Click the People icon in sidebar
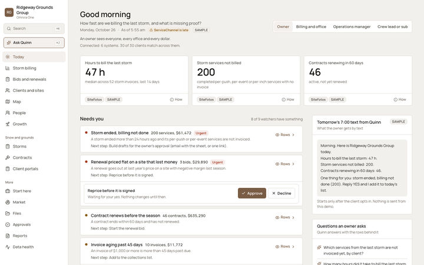This screenshot has width=424, height=265. 8,112
